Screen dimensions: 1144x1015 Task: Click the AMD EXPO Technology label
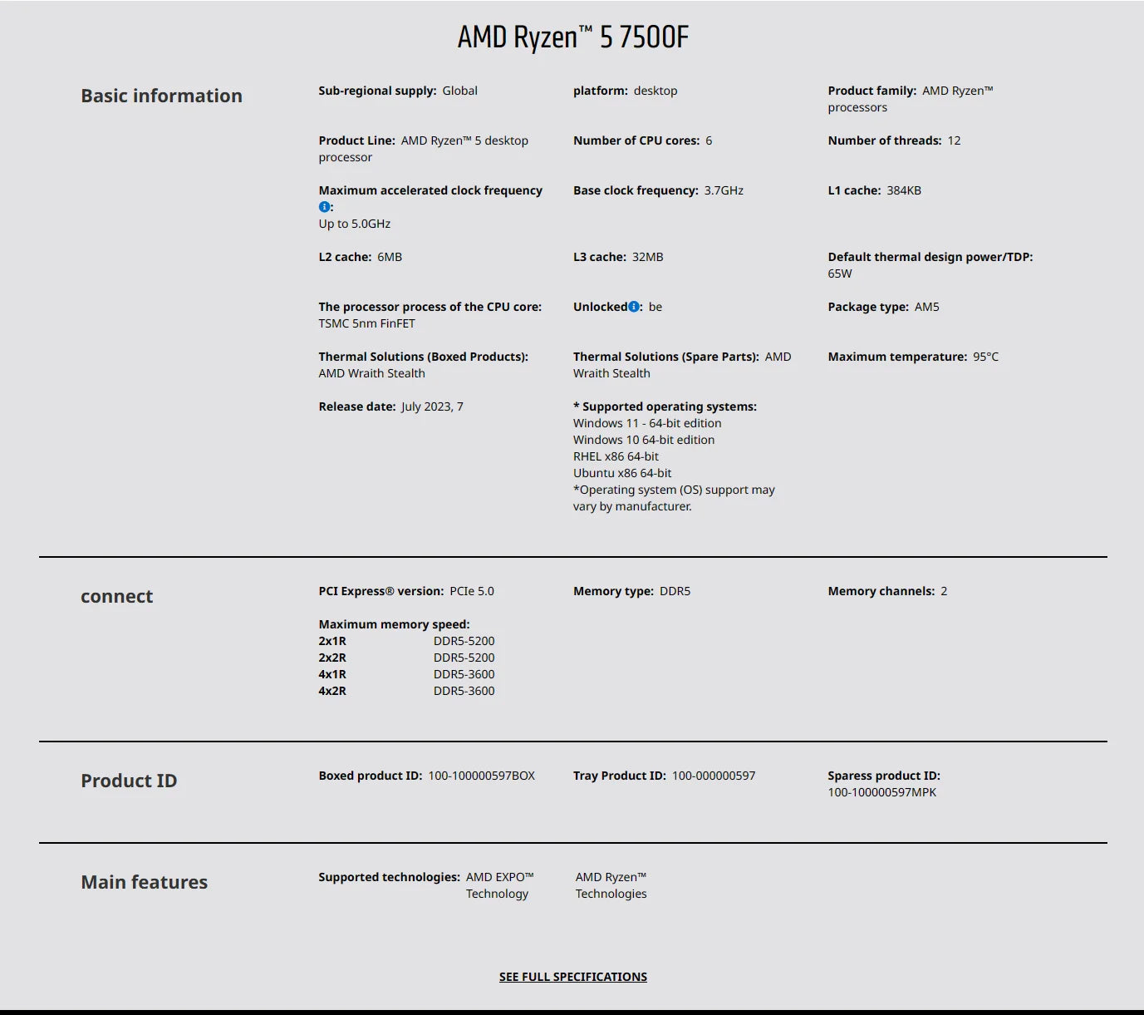click(499, 884)
